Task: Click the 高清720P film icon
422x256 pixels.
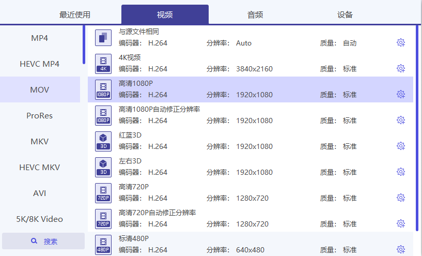Action: click(103, 193)
